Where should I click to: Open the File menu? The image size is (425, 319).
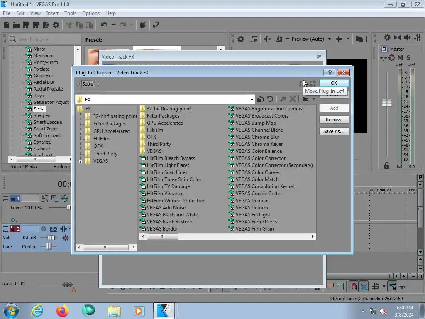click(7, 13)
